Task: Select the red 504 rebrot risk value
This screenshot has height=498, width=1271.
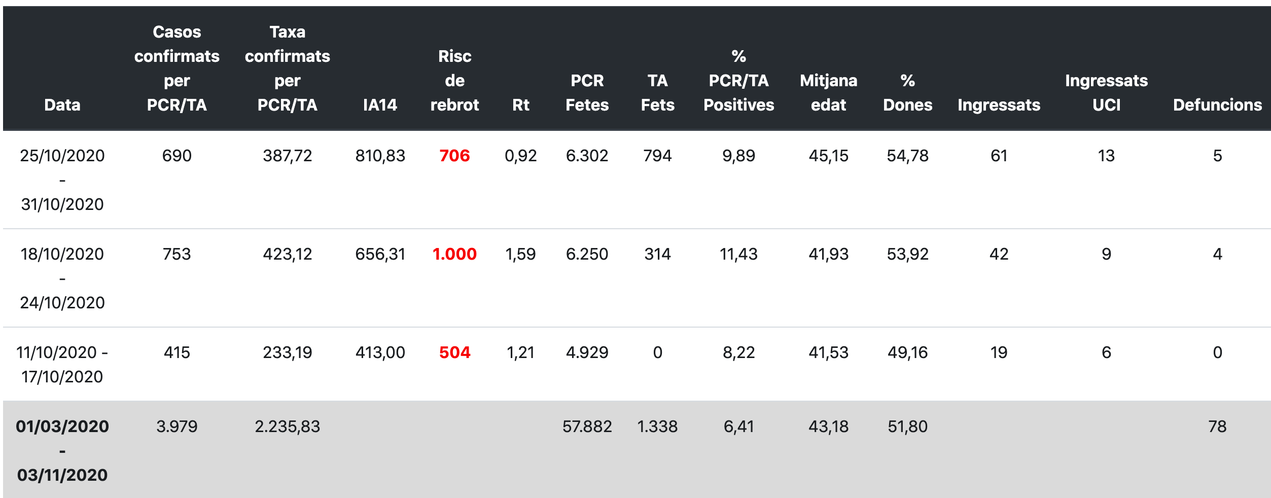Action: (454, 352)
